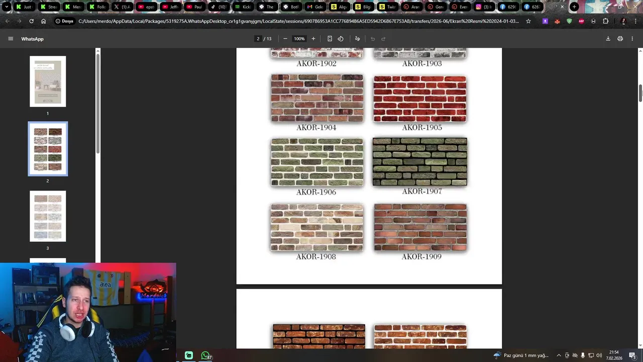Click the green shield extension icon
The image size is (643, 362).
[569, 21]
